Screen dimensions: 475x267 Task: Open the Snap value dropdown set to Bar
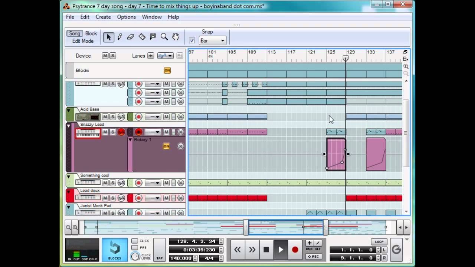[213, 40]
